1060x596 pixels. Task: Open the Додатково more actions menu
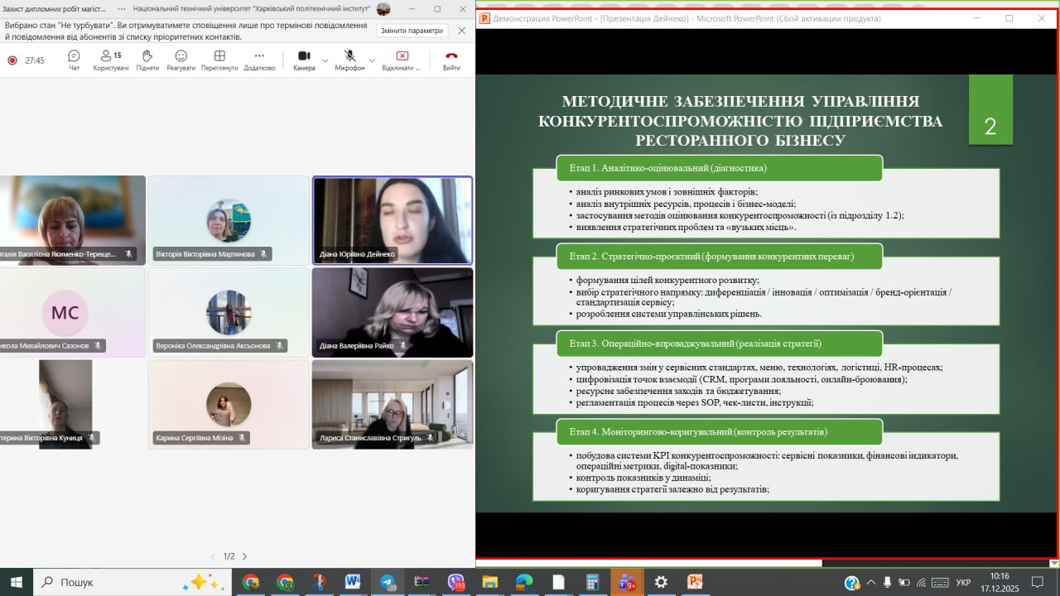259,60
